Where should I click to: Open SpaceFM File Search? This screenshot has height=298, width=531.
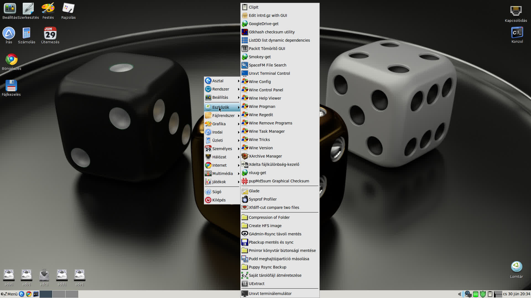280,65
